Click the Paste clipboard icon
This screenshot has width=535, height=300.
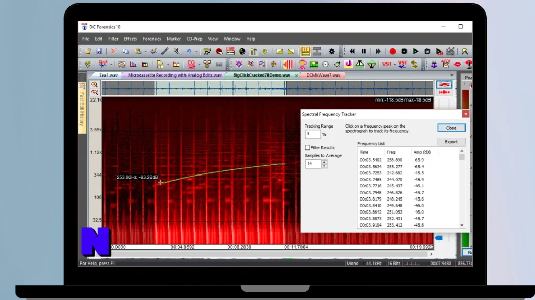pos(138,52)
